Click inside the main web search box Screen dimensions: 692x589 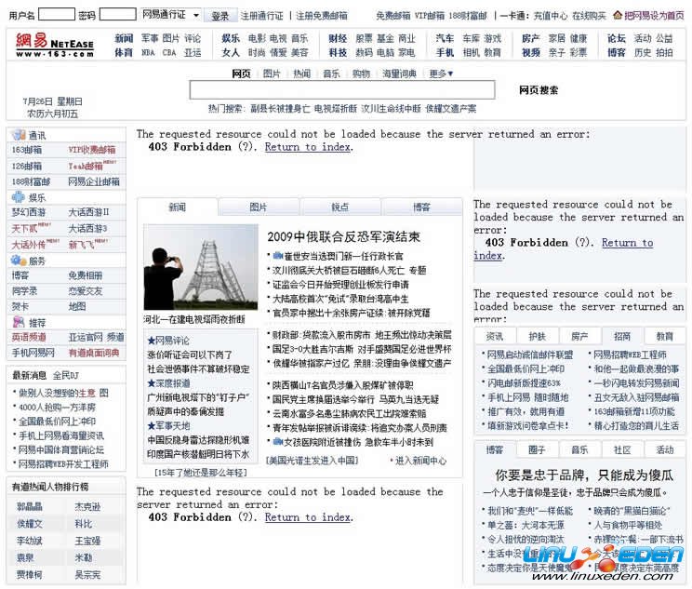[x=342, y=89]
